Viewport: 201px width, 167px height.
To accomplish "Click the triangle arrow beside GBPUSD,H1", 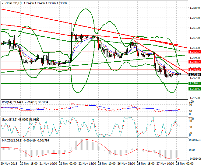I will [x=3, y=3].
